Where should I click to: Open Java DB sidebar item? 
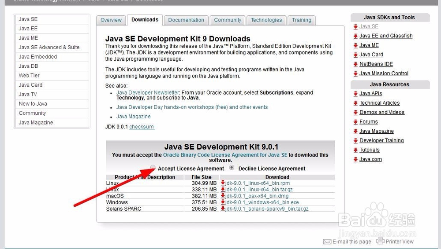[x=52, y=66]
